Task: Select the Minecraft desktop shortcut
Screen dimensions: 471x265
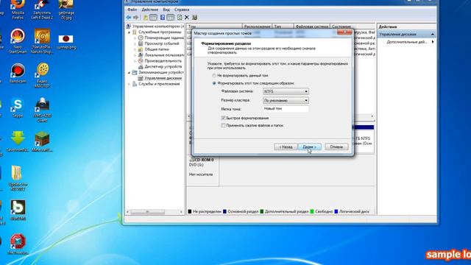Action: coord(42,141)
